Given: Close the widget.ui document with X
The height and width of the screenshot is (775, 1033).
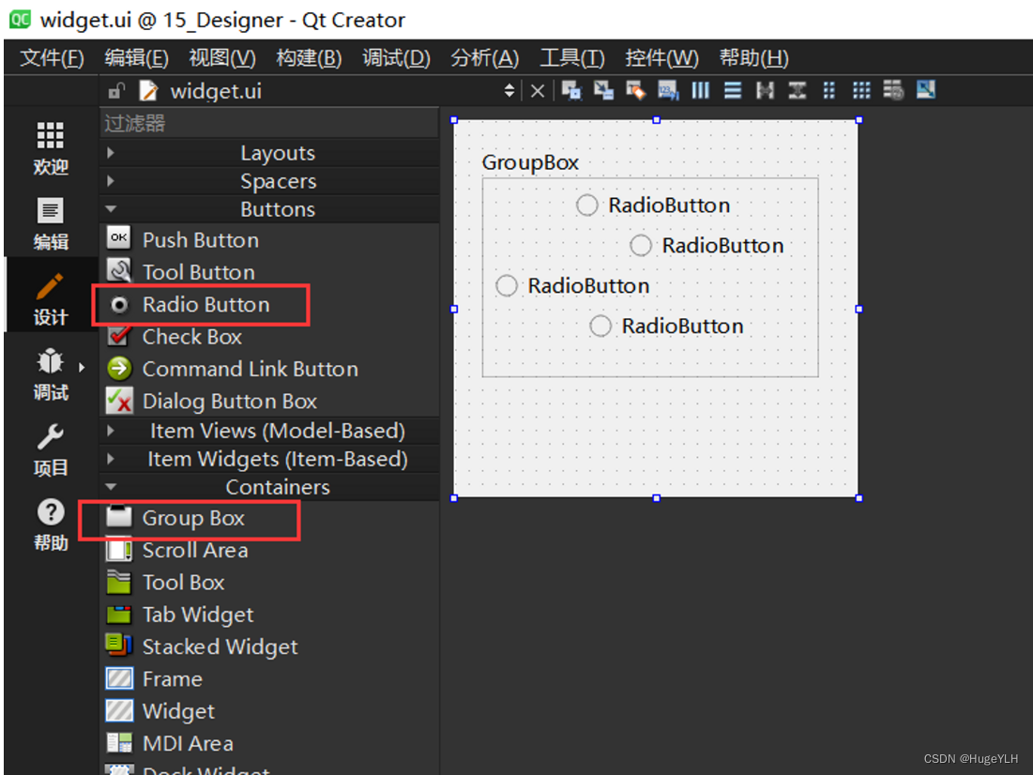Looking at the screenshot, I should click(538, 91).
